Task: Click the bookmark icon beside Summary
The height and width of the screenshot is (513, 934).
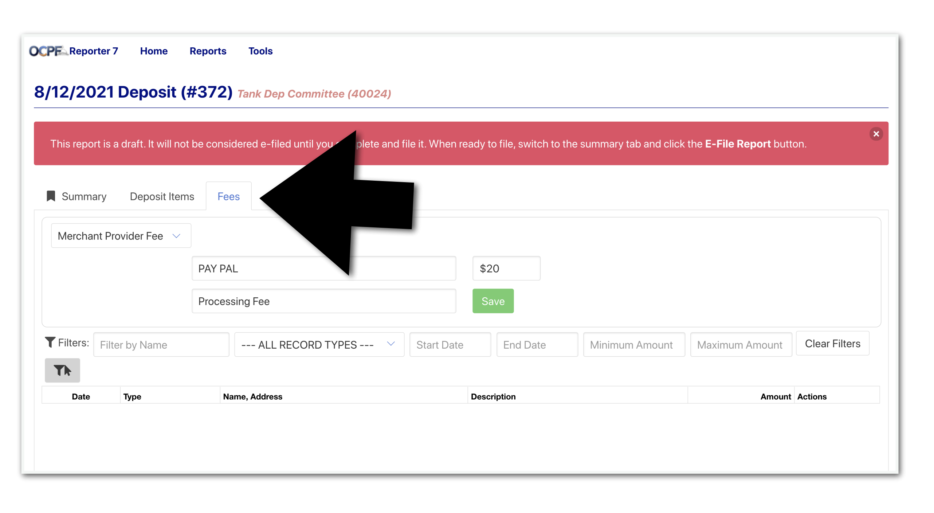Action: point(51,196)
